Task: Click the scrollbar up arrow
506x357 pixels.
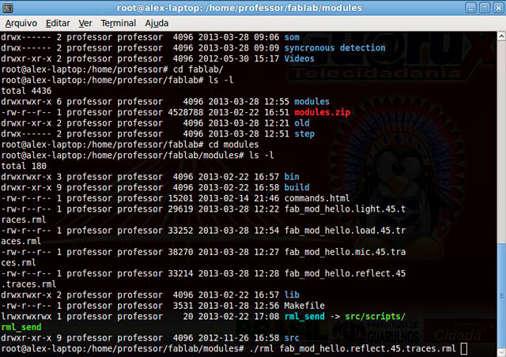Action: click(x=501, y=36)
